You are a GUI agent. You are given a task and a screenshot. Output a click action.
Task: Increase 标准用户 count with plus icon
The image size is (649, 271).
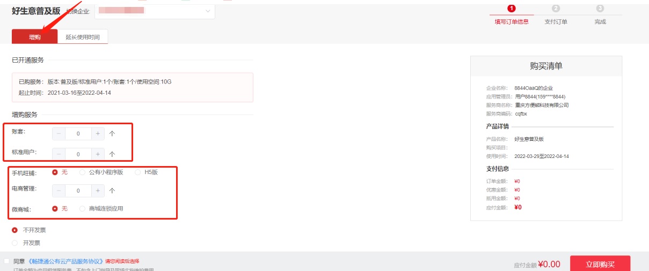tap(98, 154)
